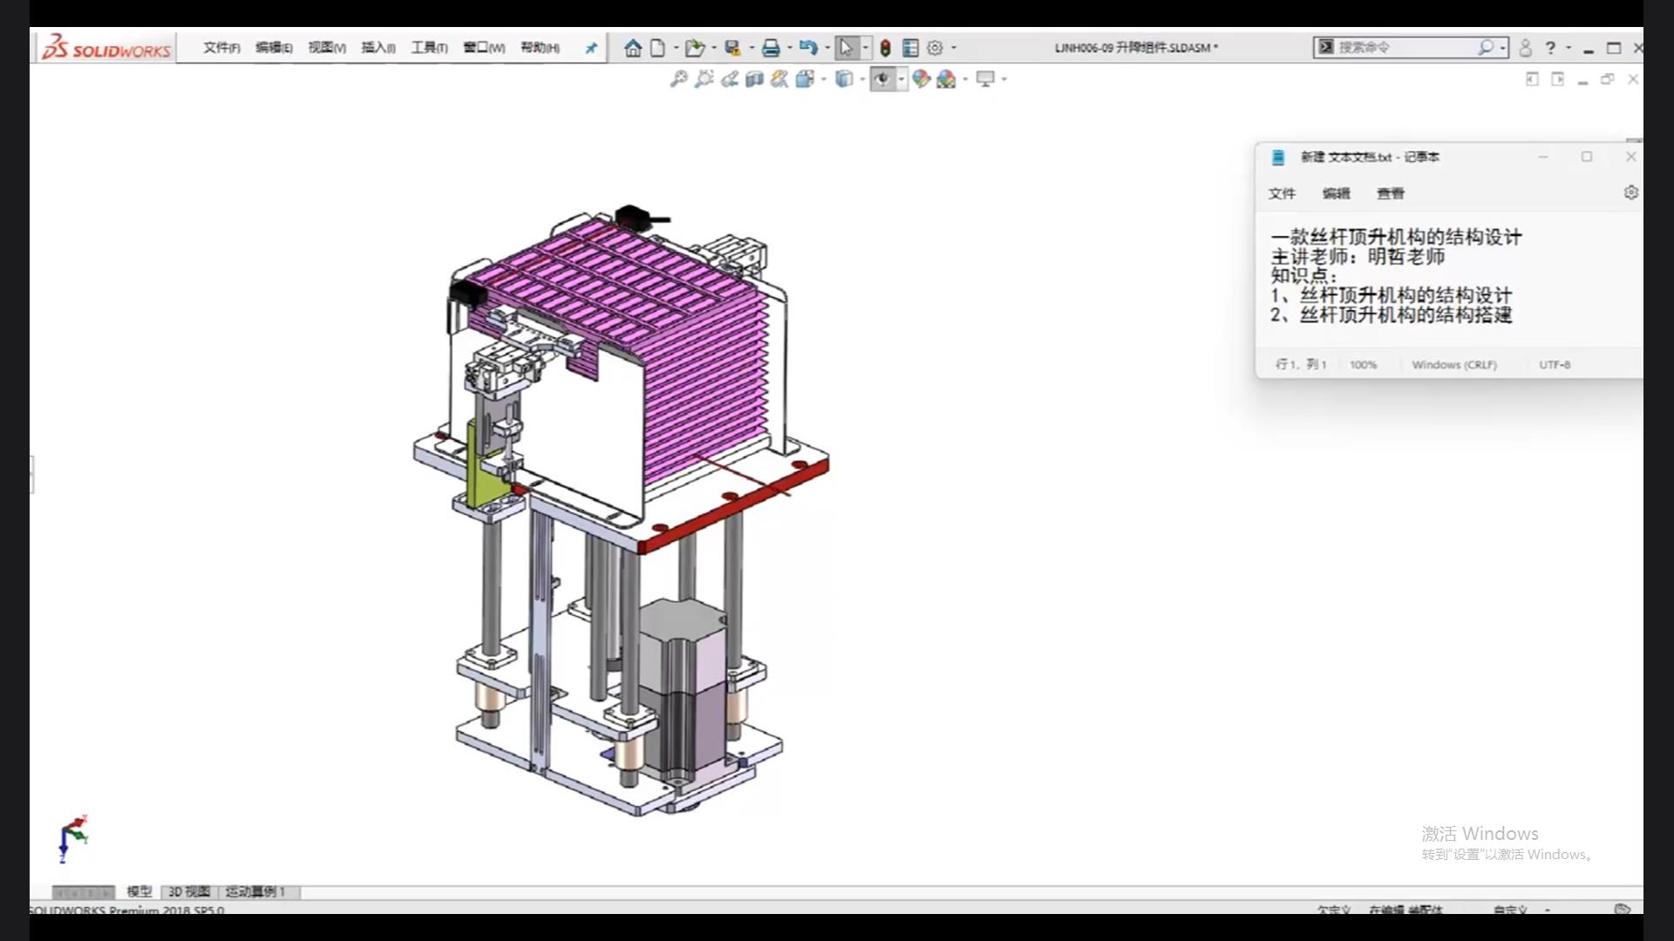Click the SolidWorks logo
Viewport: 1674px width, 941px height.
(106, 48)
